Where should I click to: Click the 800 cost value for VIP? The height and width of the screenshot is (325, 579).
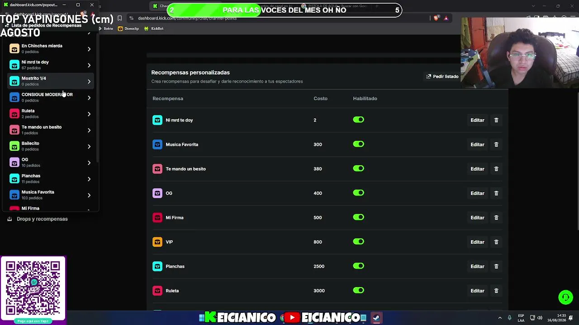click(x=318, y=242)
